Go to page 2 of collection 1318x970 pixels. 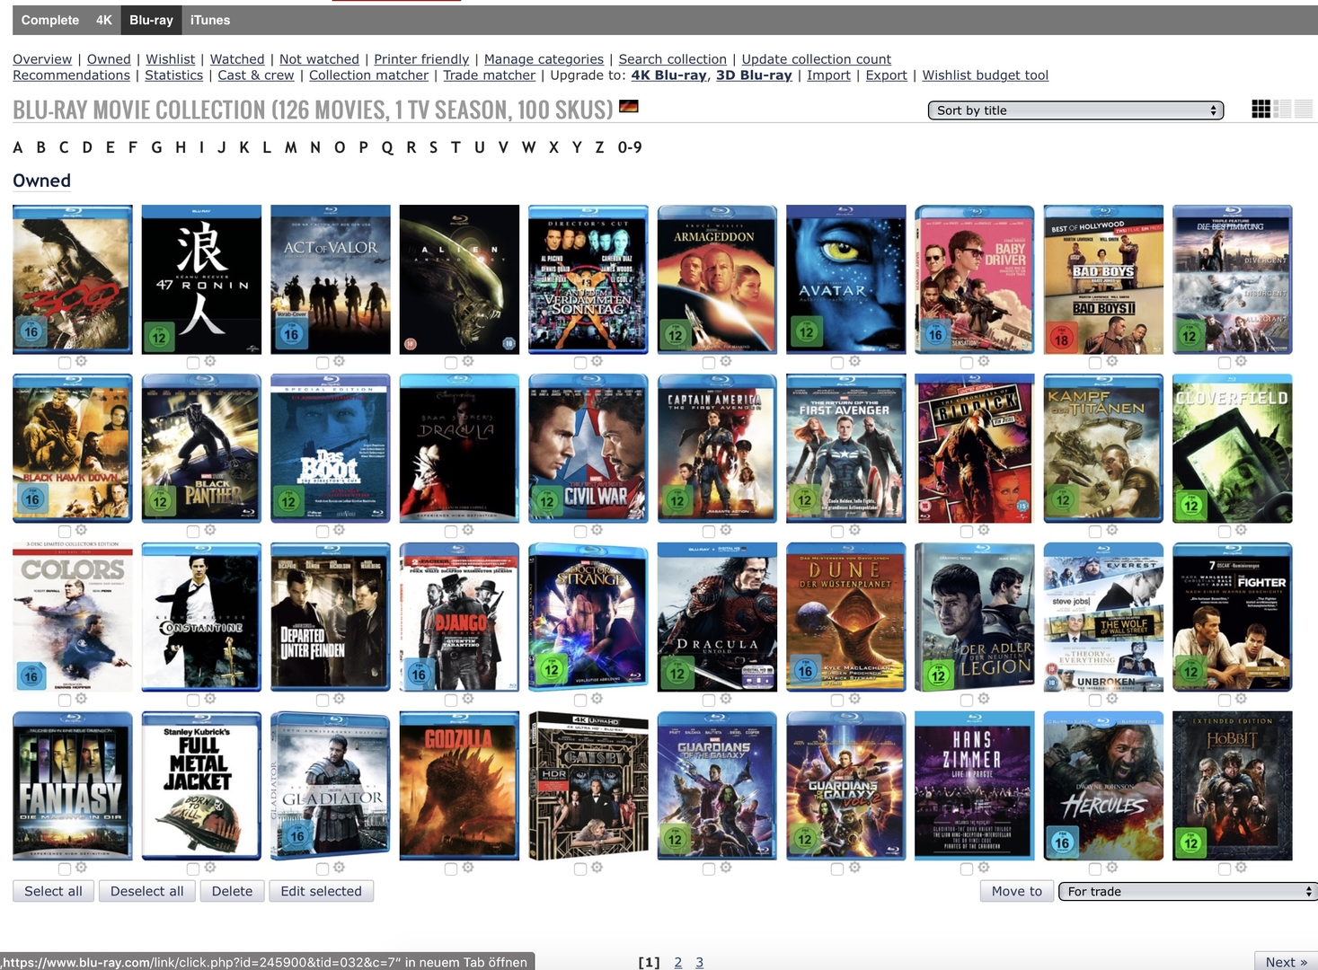(x=677, y=962)
